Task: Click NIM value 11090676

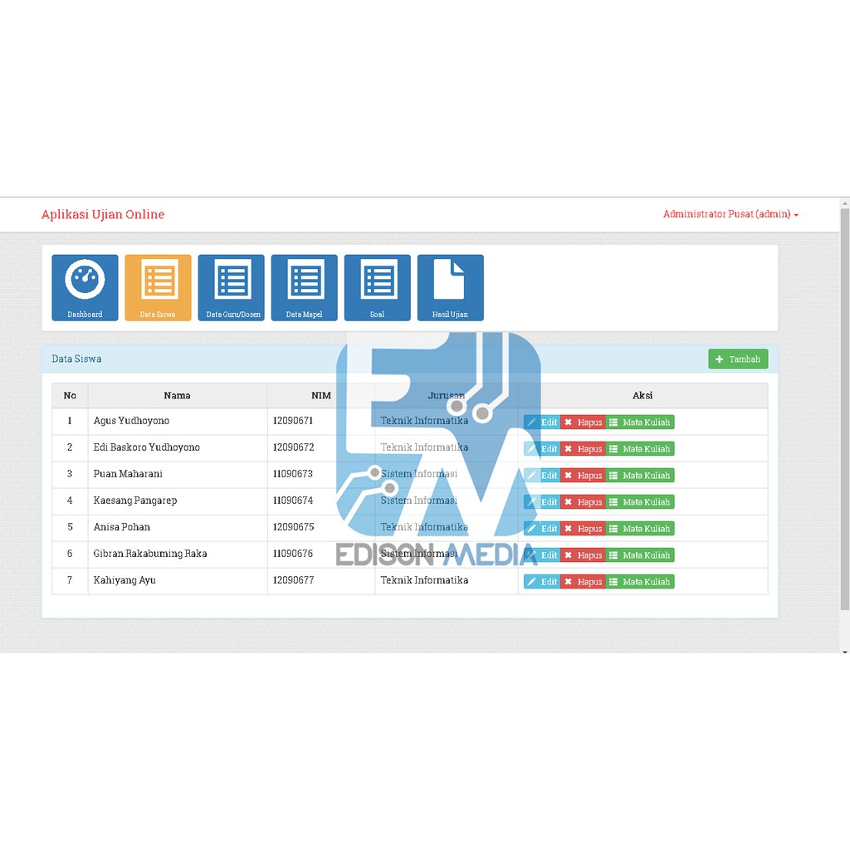Action: pyautogui.click(x=293, y=554)
